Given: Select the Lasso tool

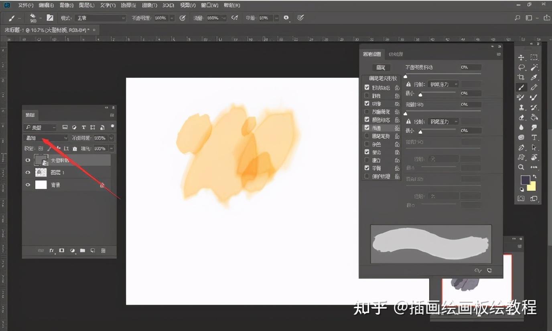Looking at the screenshot, I should coord(521,68).
